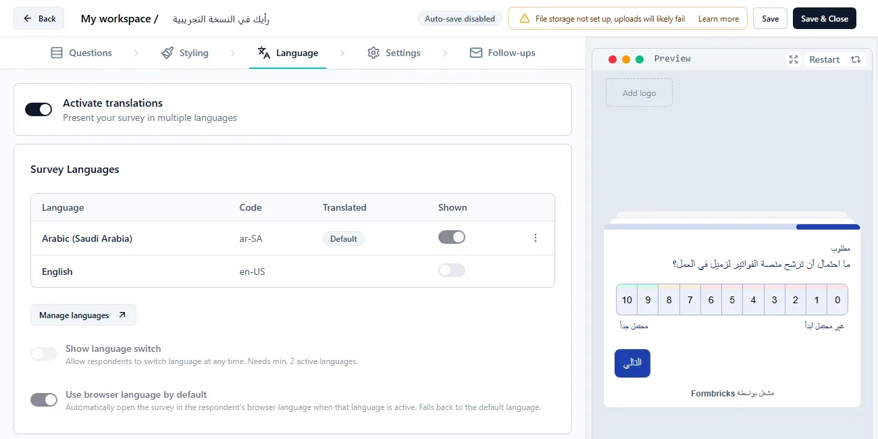Select rating 4 on the NPS scale

click(753, 300)
